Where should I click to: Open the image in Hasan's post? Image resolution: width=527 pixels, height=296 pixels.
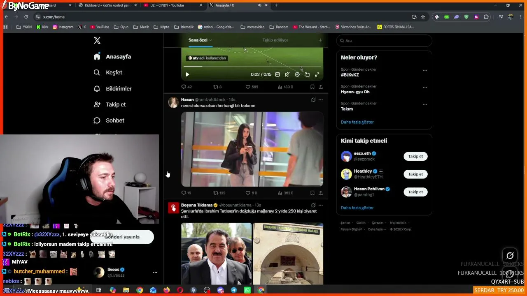pos(252,149)
